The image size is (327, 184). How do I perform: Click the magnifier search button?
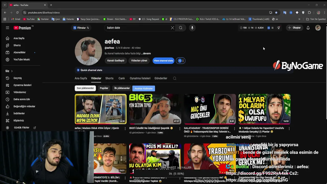coord(181,28)
